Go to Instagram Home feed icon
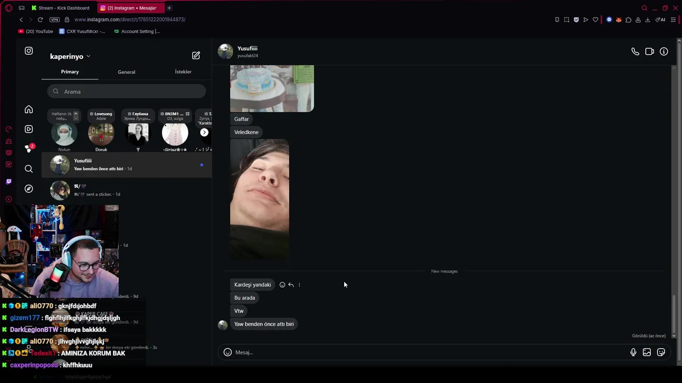 [x=29, y=110]
